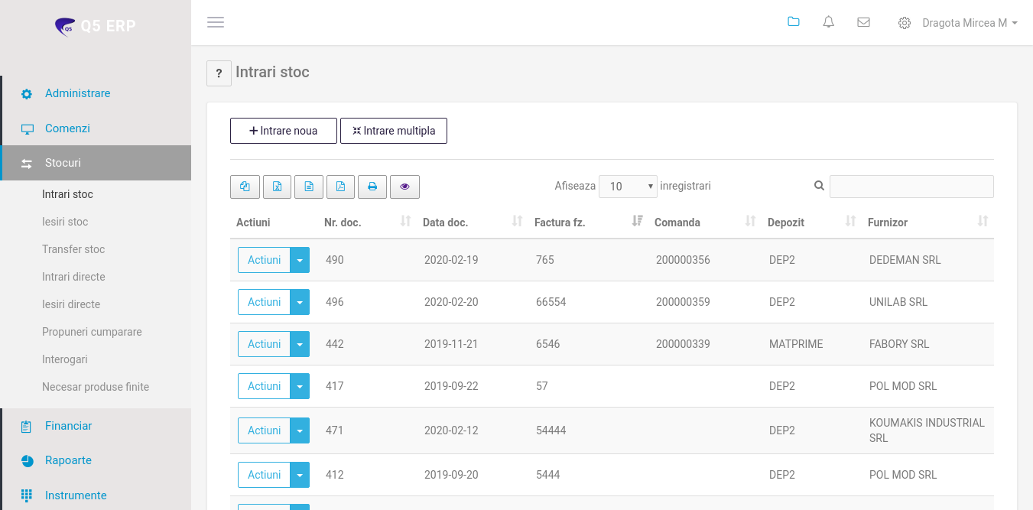Toggle the sidebar with hamburger menu
This screenshot has height=510, width=1033.
[216, 23]
